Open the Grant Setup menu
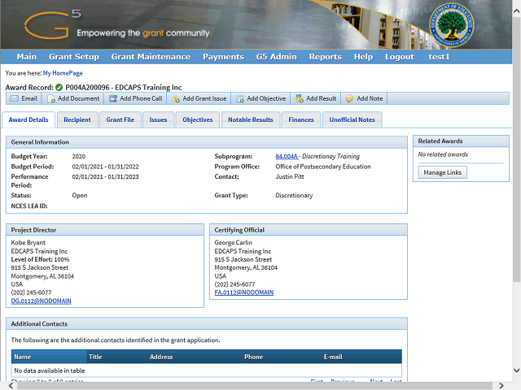 click(x=74, y=57)
